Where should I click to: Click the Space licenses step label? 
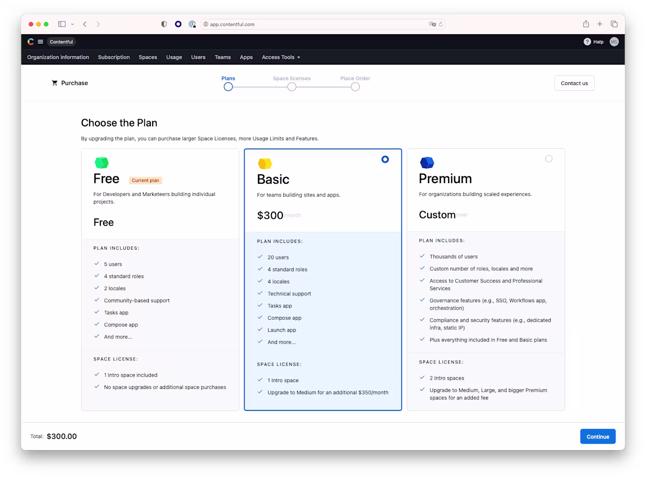point(292,78)
